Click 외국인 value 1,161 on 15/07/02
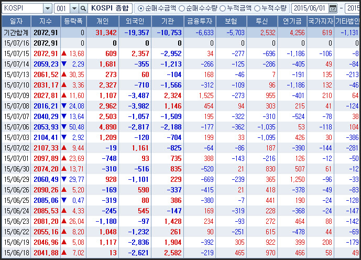The height and width of the screenshot is (260, 361). [x=140, y=148]
